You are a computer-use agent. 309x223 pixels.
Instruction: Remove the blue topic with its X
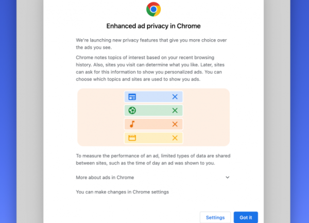click(x=175, y=97)
